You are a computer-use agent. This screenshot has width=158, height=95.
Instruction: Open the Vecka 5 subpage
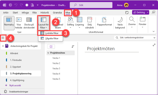tap(56, 79)
